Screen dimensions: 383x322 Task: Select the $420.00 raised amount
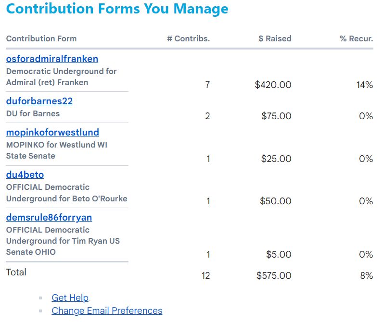(x=273, y=85)
